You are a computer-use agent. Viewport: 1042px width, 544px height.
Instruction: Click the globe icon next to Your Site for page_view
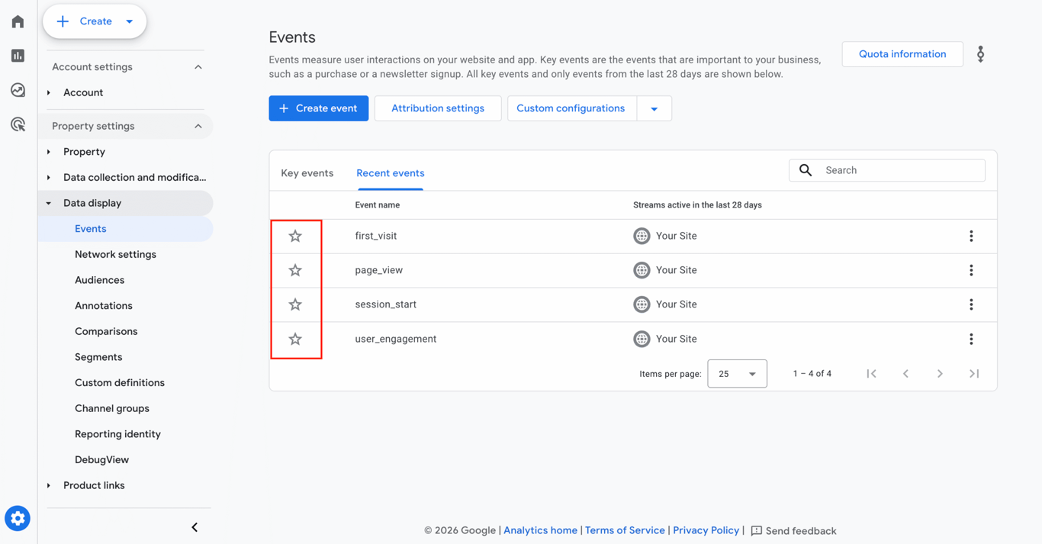642,270
